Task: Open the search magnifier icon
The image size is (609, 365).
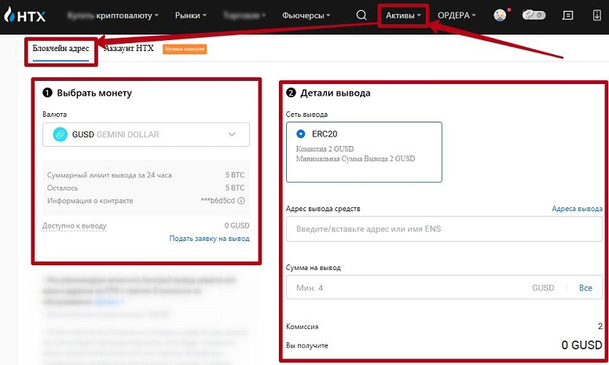Action: coord(361,15)
